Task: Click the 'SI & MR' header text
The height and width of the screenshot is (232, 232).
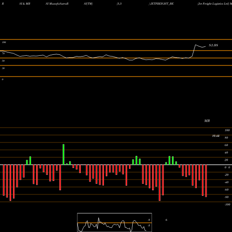Action: pyautogui.click(x=25, y=4)
